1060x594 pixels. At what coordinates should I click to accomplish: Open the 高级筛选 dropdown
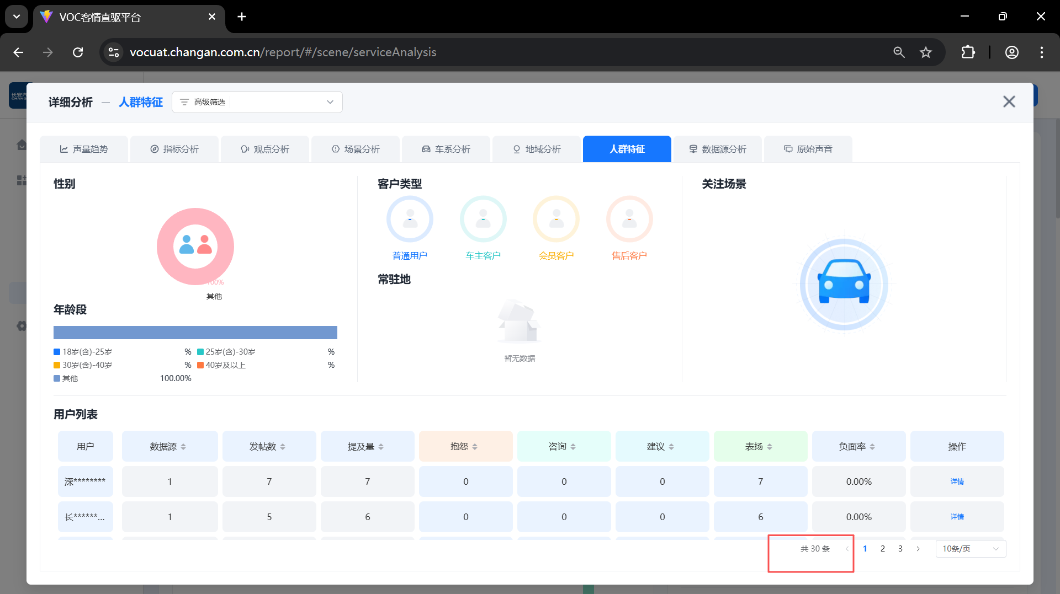pos(257,102)
